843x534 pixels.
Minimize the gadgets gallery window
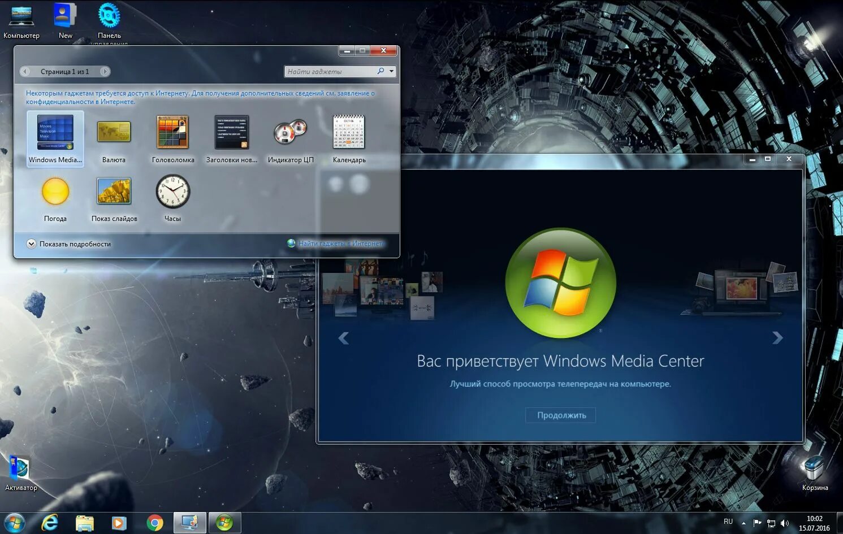347,51
